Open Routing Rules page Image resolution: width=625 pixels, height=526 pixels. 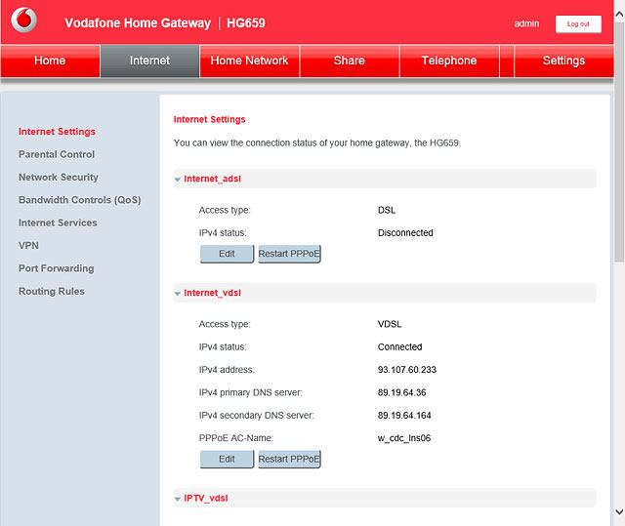pyautogui.click(x=52, y=292)
